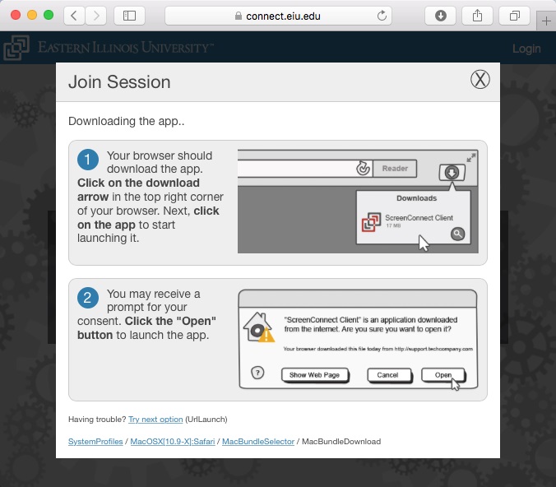Select the MacOSX[10.9-X]:Safari breadcrumb link

173,442
